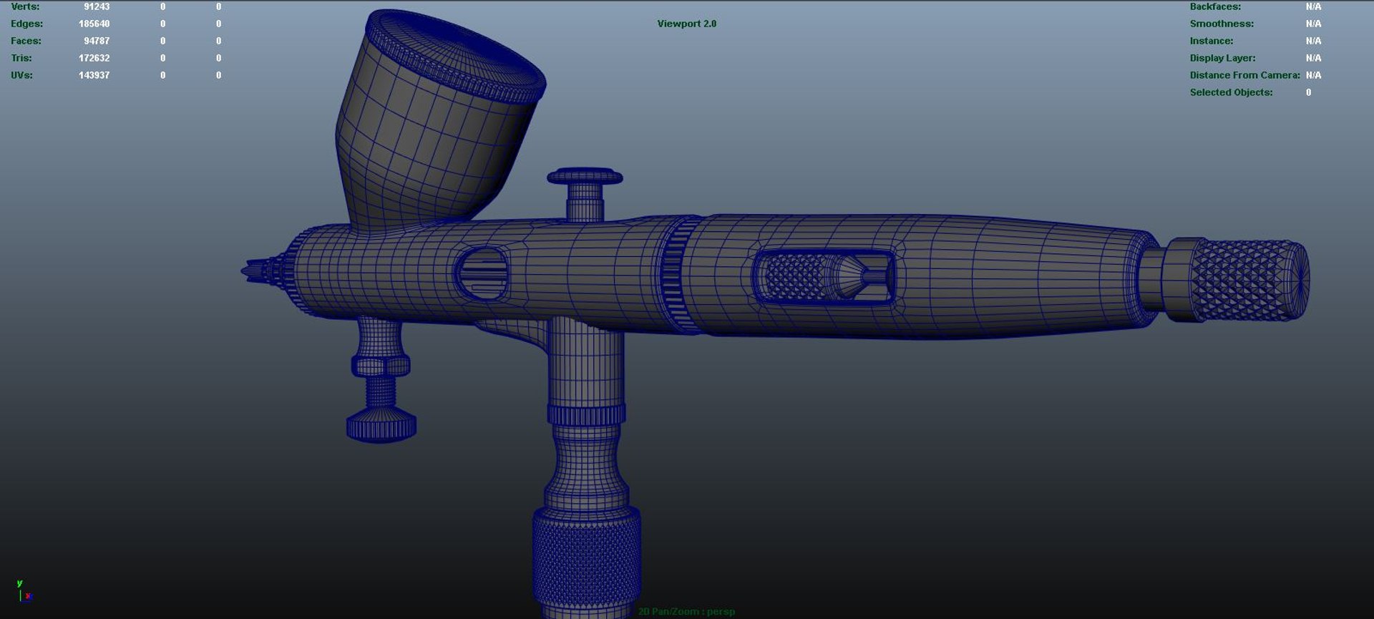Click the UVs label in the HUD

[x=21, y=75]
